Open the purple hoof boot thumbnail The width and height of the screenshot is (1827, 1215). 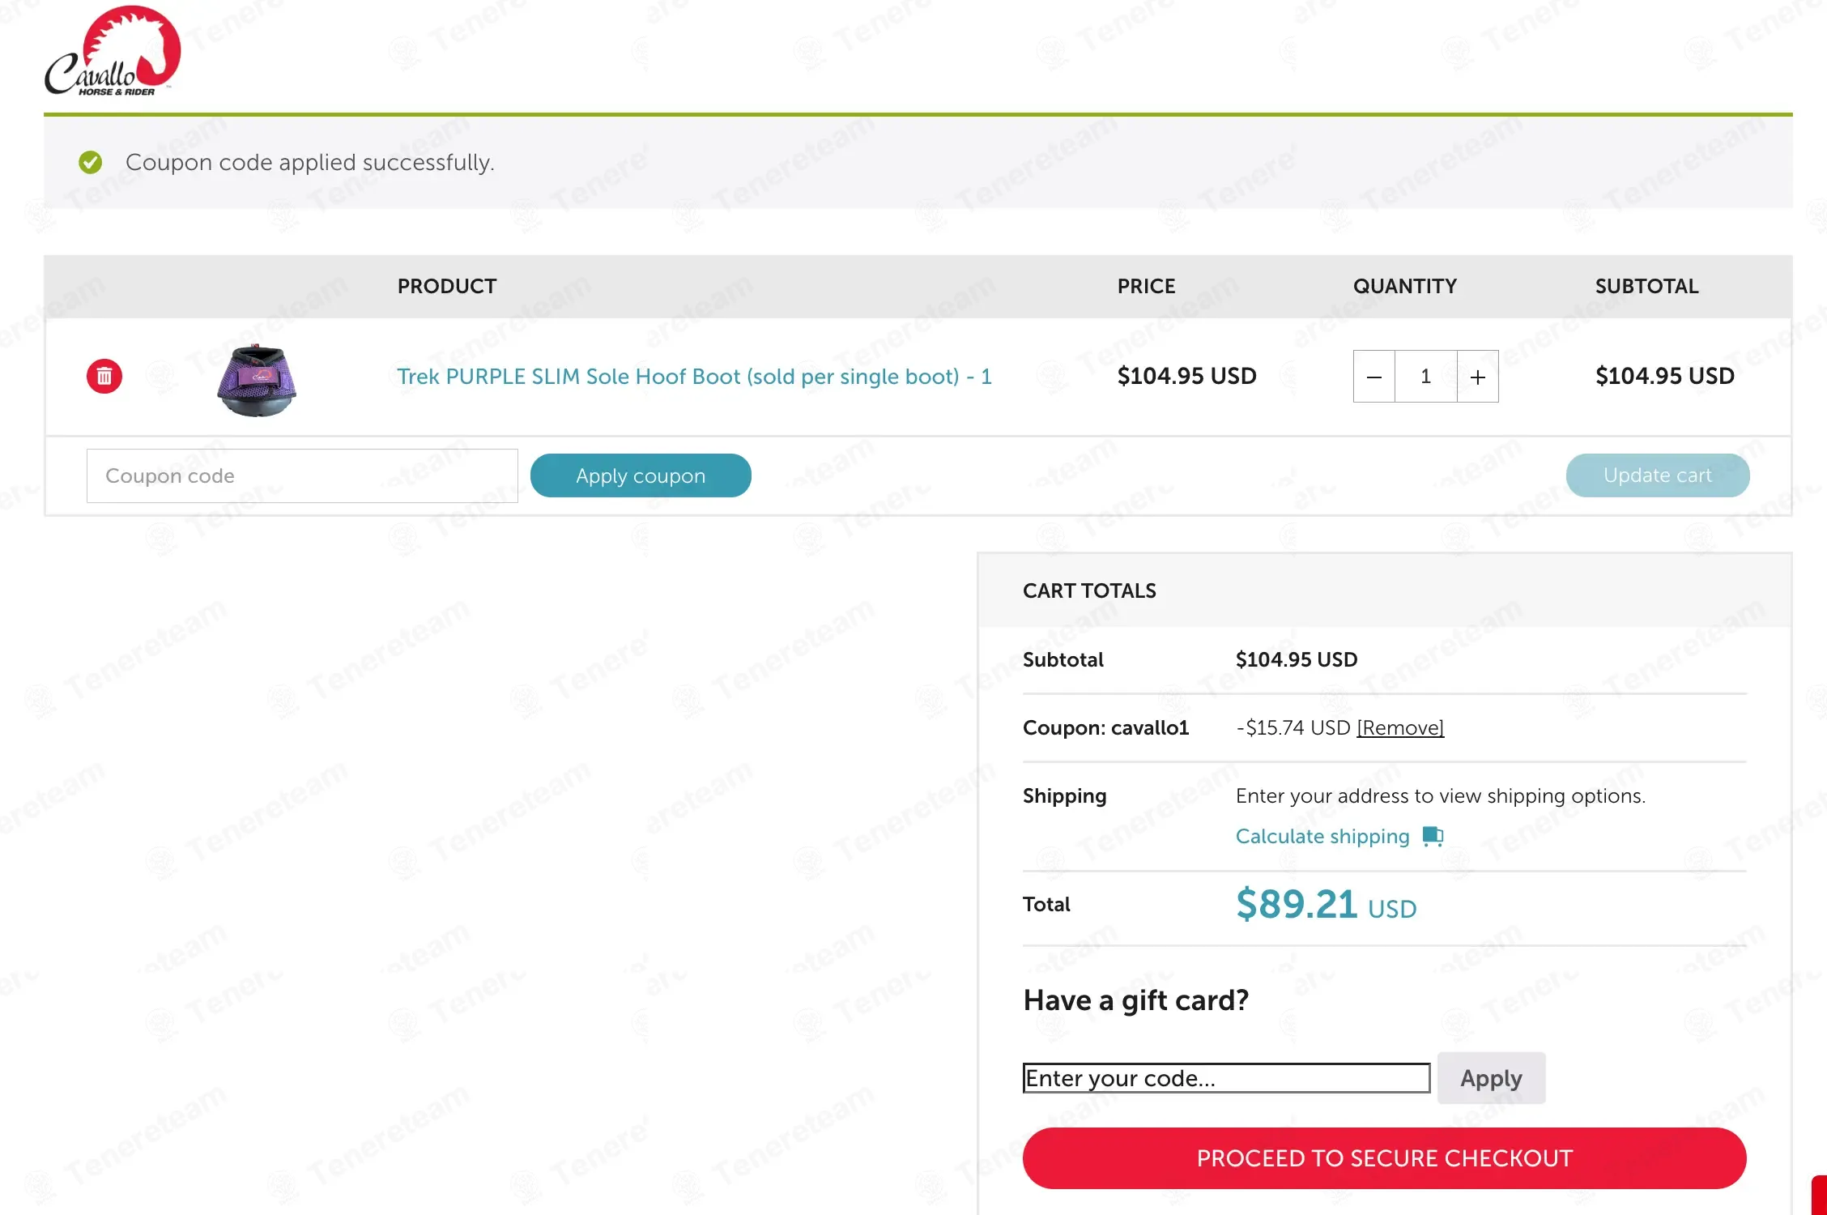coord(257,380)
